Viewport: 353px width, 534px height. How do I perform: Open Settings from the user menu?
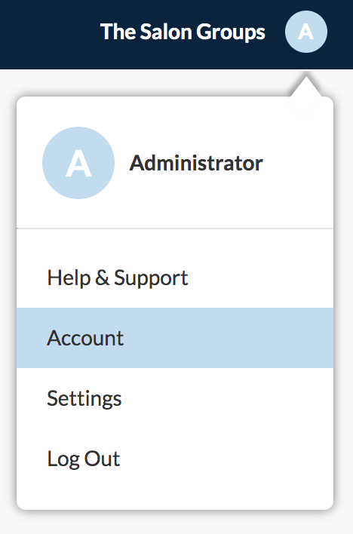[175, 397]
